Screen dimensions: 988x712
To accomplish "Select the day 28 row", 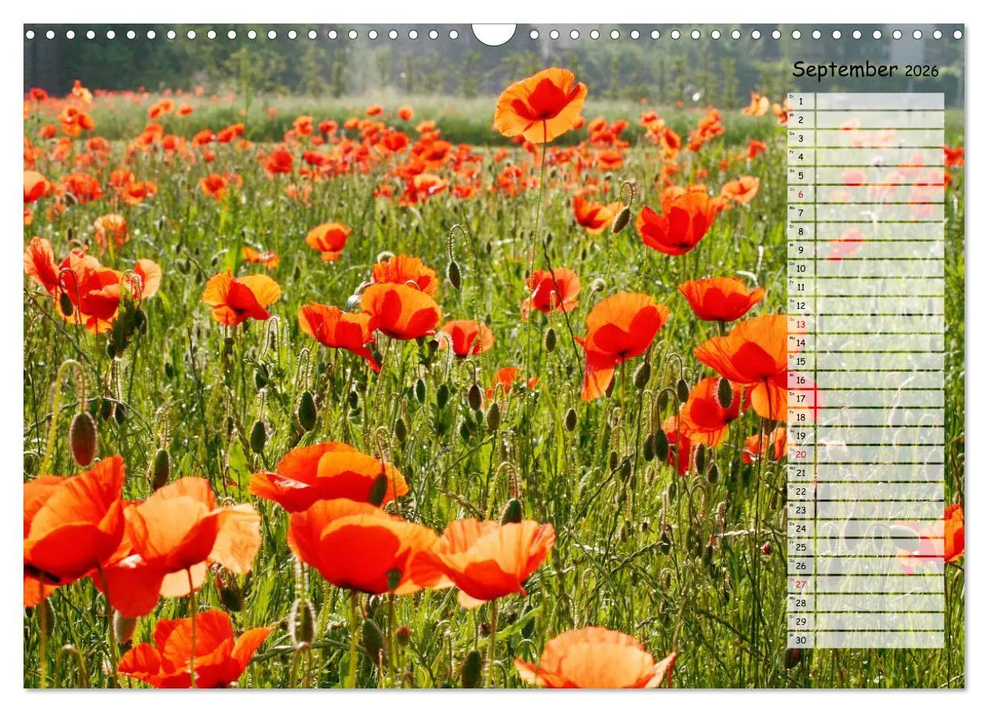I will [x=866, y=603].
